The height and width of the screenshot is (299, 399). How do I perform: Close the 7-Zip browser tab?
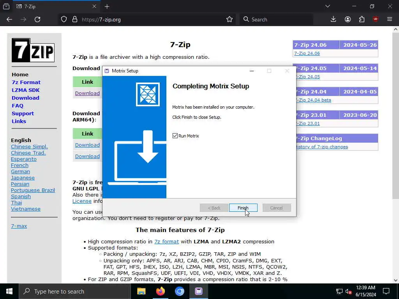pyautogui.click(x=94, y=7)
